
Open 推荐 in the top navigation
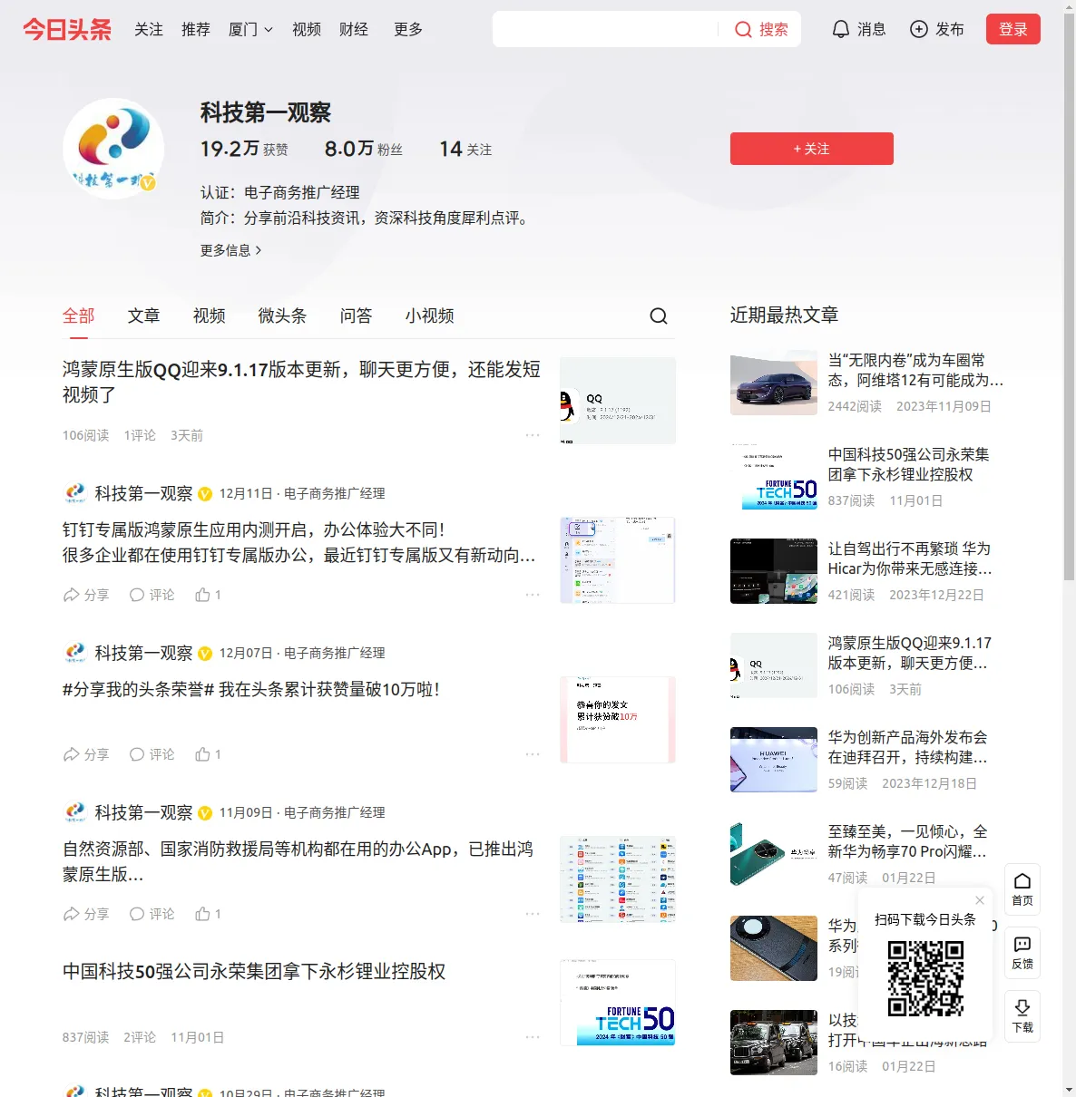click(x=196, y=30)
